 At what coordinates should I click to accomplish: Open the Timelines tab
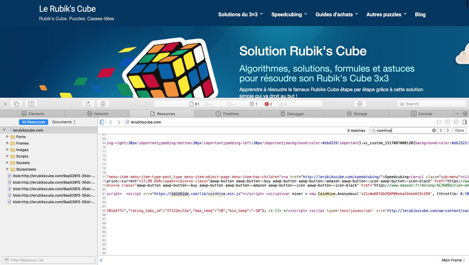(227, 114)
